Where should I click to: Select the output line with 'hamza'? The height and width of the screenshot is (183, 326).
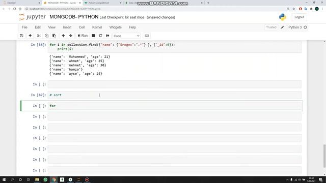click(66, 69)
